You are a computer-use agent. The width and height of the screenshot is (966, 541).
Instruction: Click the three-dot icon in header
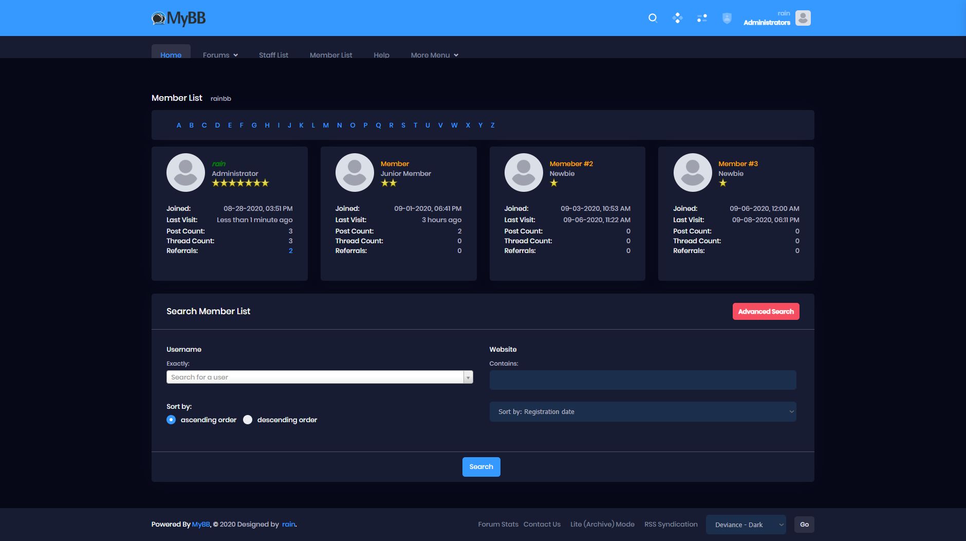coord(702,18)
